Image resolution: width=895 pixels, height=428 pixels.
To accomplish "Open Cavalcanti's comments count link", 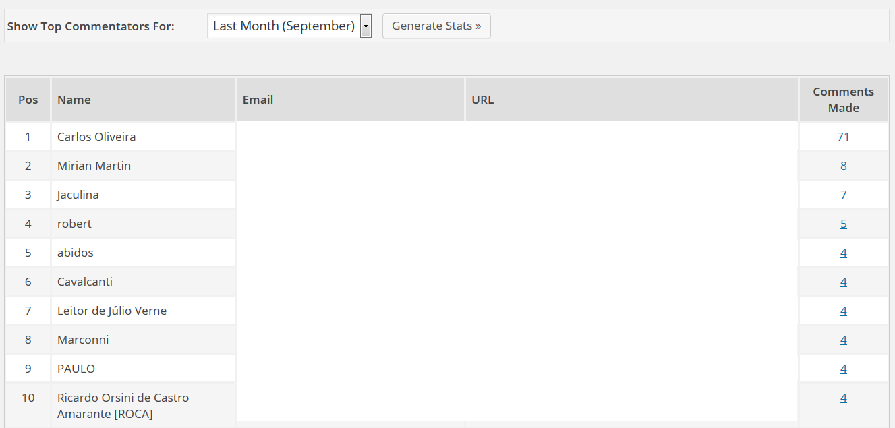I will [843, 282].
